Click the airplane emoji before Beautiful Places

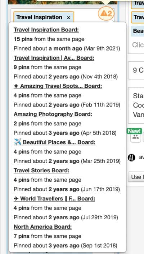(x=18, y=142)
